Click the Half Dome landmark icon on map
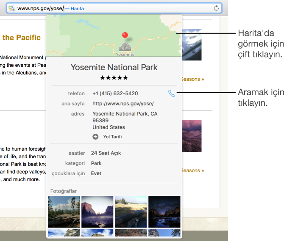295x242 pixels. pos(125,47)
